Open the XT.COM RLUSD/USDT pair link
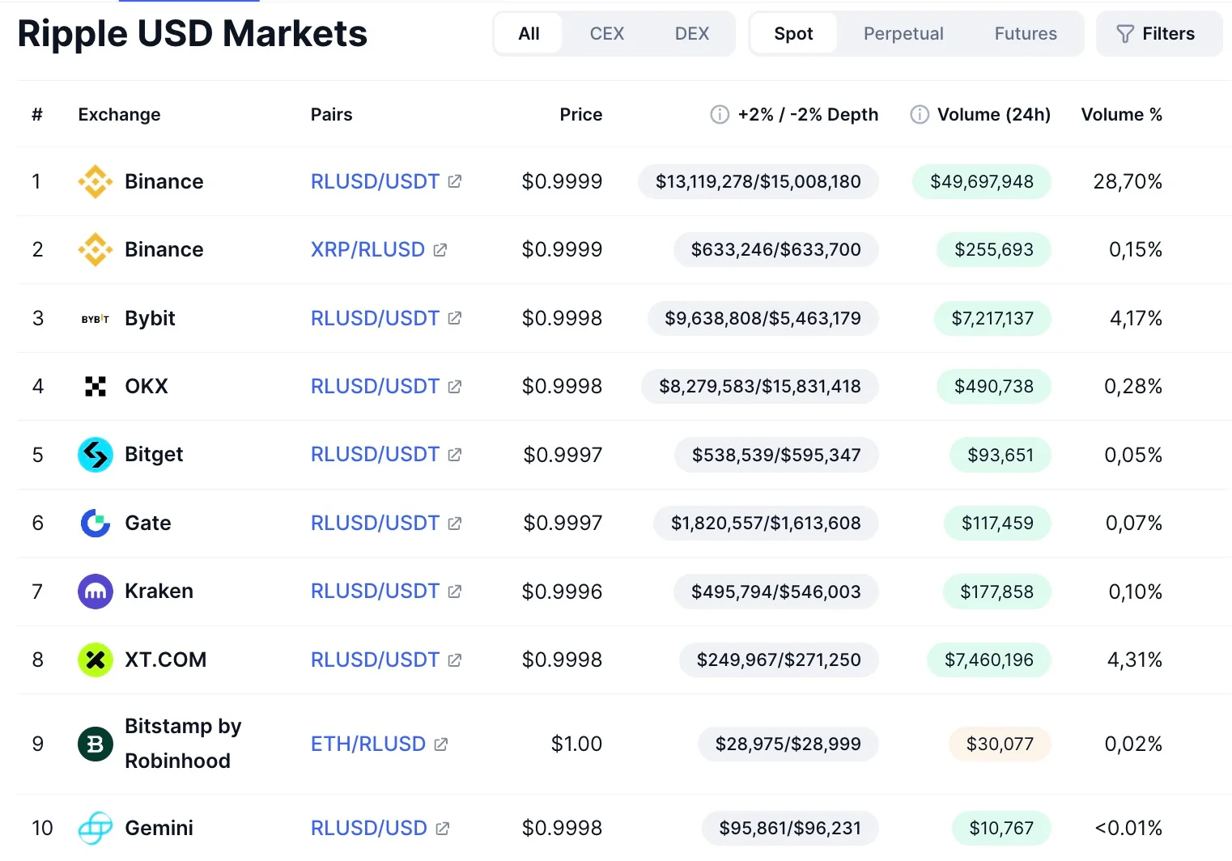 pos(375,660)
